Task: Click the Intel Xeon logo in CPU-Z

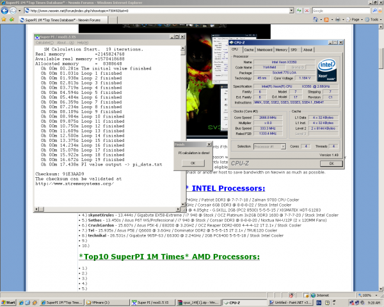Action: point(326,70)
